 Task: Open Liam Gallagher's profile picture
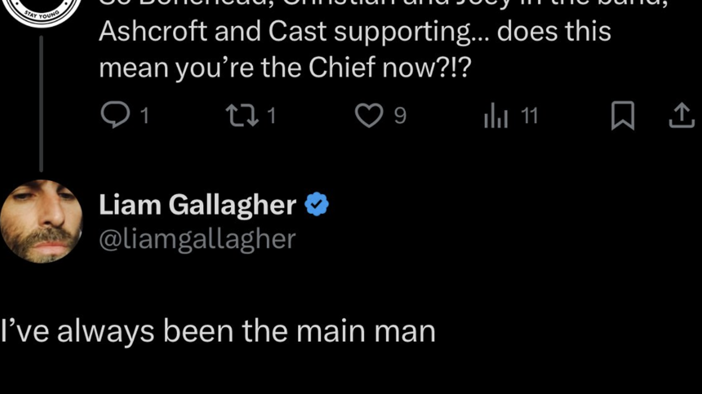coord(41,221)
